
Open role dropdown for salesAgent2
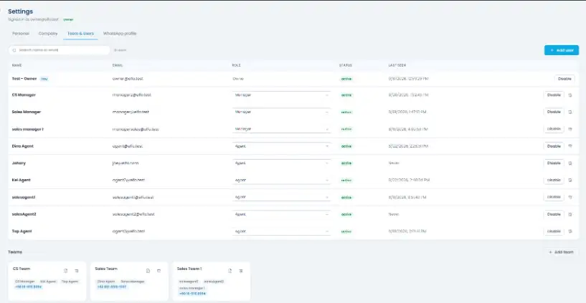281,214
